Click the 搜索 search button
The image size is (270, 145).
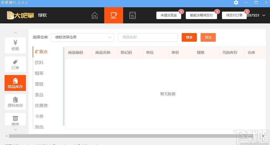tap(189, 37)
